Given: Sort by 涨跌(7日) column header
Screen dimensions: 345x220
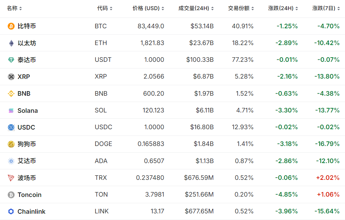Looking at the screenshot, I should (x=326, y=8).
